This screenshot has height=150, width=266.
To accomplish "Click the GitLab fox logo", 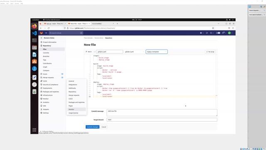I will [x=42, y=33].
